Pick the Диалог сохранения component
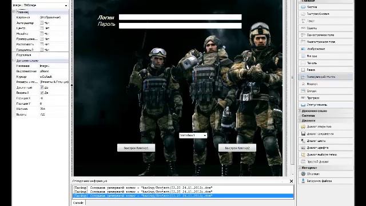Image resolution: width=366 pixels, height=206 pixels. click(x=325, y=134)
